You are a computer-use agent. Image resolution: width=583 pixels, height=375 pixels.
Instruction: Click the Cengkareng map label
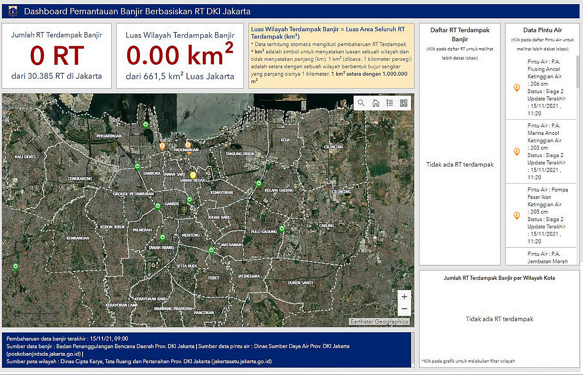click(80, 178)
